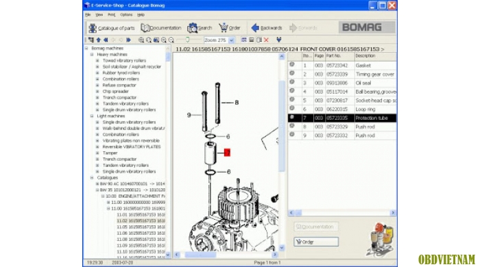Select the round marker for item 9 Push rod

coord(292,135)
